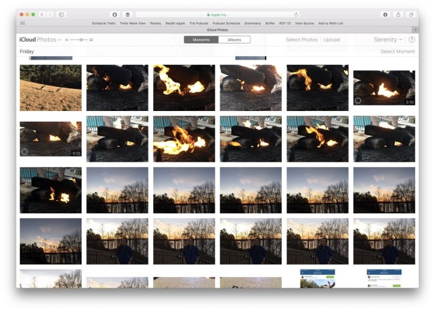Open the iCloud help question mark icon
Screen dimensions: 435x311
click(412, 39)
